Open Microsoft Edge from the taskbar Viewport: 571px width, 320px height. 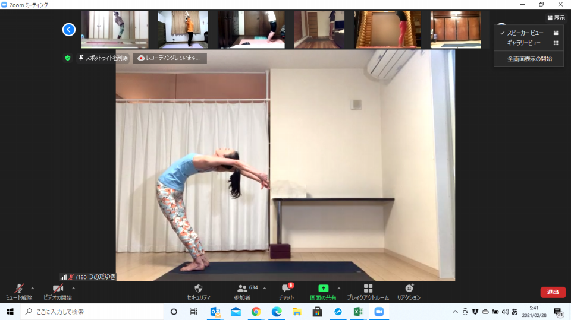pyautogui.click(x=277, y=312)
